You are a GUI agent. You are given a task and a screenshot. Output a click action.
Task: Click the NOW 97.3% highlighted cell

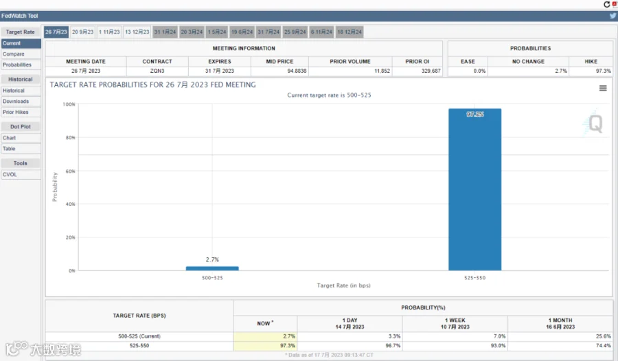pos(265,346)
